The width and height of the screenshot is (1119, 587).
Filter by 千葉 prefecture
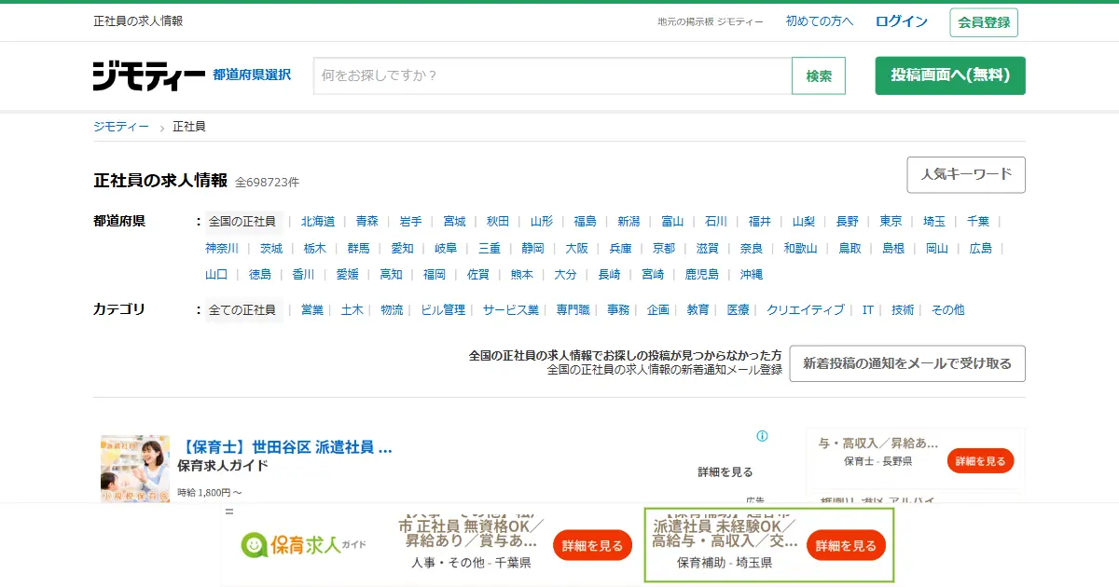(978, 222)
